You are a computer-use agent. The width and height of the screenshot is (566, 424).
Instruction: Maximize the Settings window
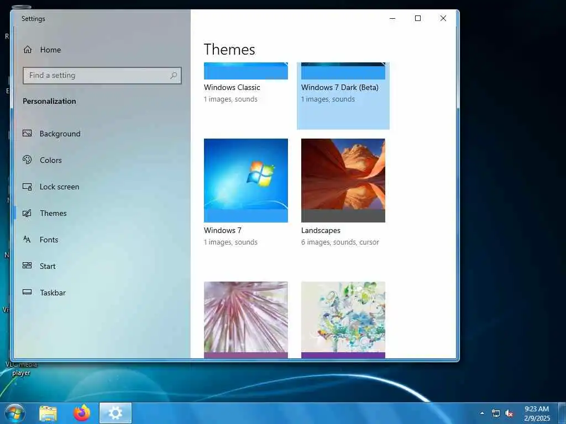tap(418, 18)
